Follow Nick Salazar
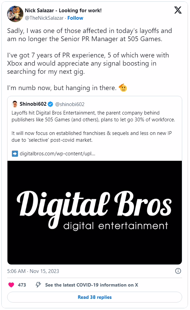 tap(75, 18)
